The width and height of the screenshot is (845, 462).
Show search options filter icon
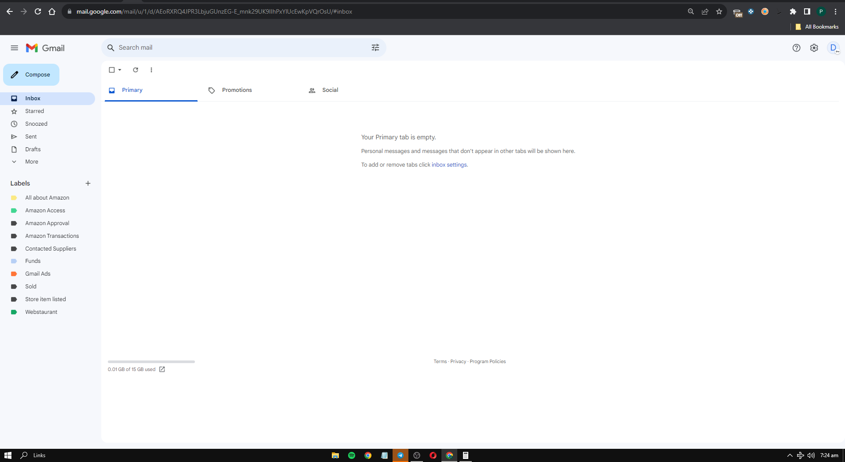click(375, 47)
